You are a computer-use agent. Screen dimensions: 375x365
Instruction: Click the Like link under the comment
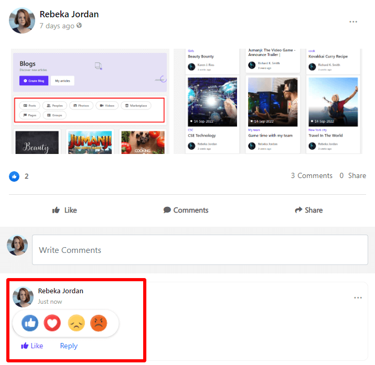(32, 346)
